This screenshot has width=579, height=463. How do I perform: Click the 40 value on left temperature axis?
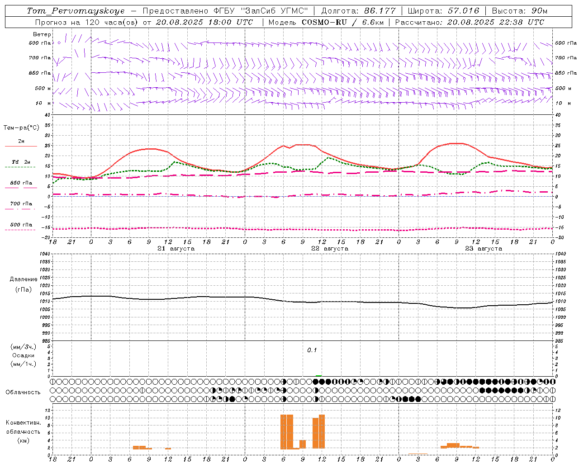48,115
